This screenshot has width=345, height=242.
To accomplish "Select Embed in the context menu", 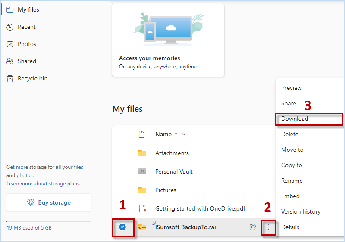I will tap(290, 196).
